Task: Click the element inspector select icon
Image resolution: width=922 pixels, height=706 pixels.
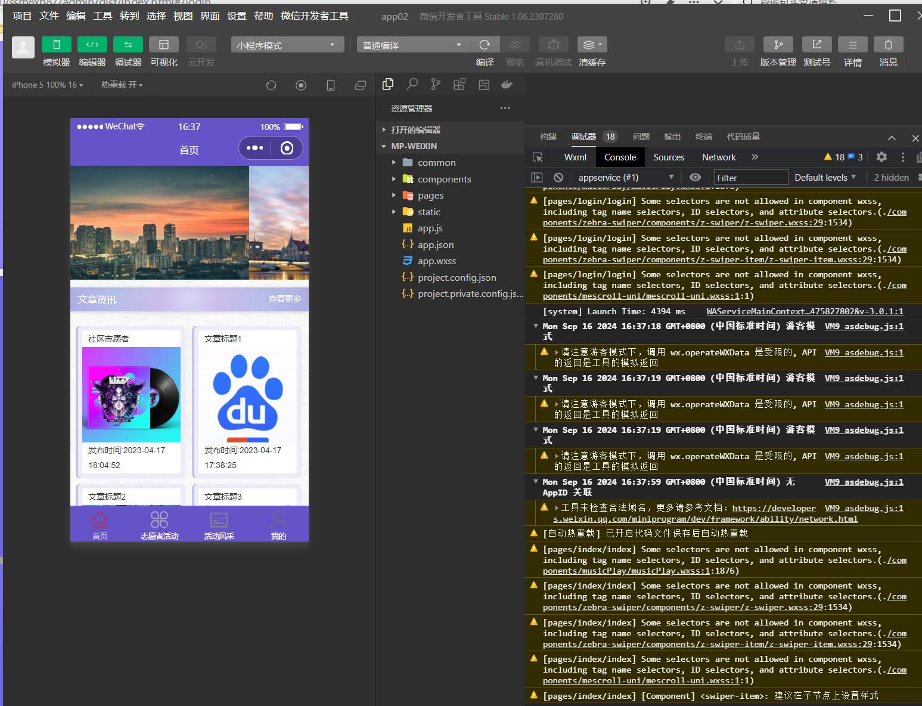Action: [538, 157]
